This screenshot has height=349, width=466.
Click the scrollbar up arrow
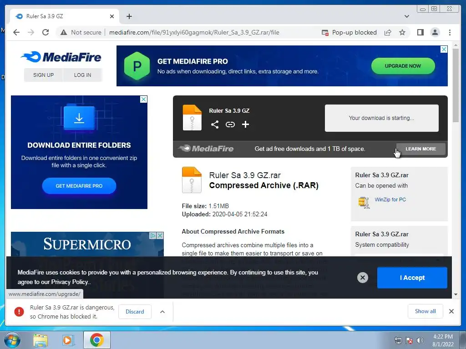(x=456, y=45)
